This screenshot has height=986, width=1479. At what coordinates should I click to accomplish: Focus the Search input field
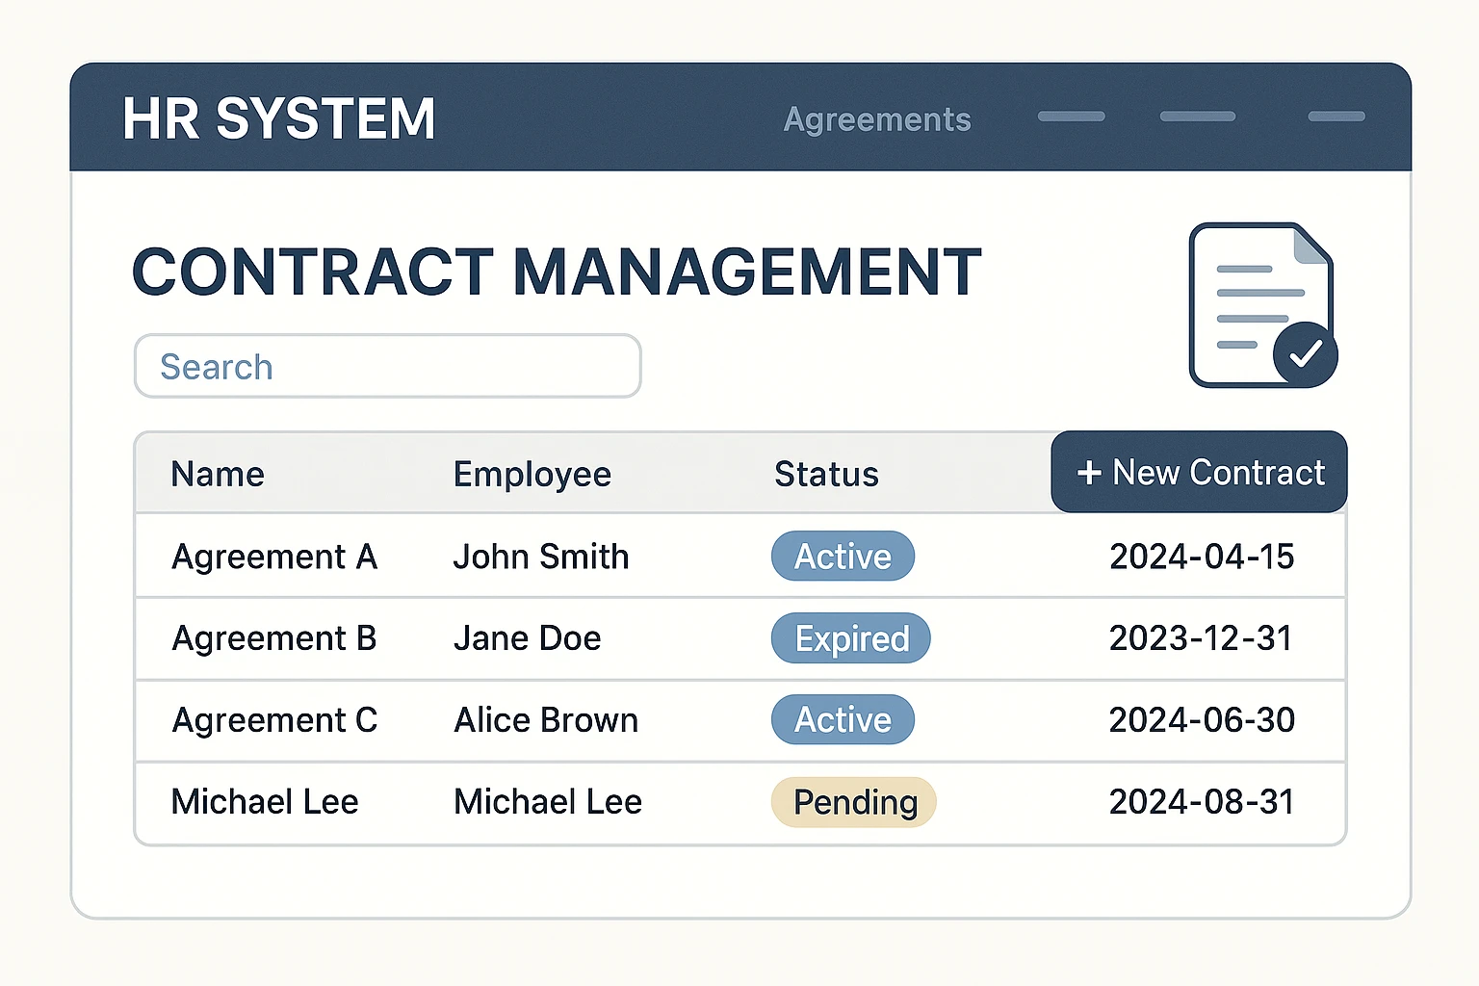387,366
